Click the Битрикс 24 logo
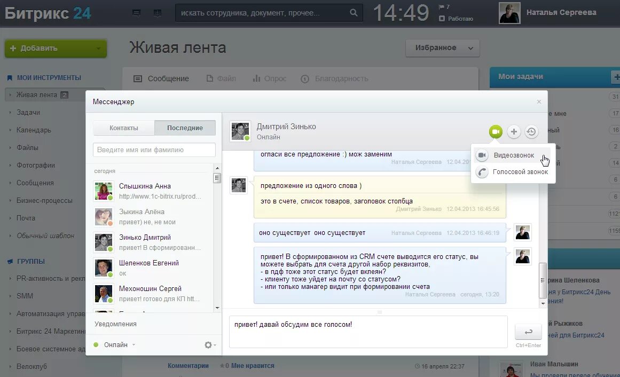620x377 pixels. [48, 13]
